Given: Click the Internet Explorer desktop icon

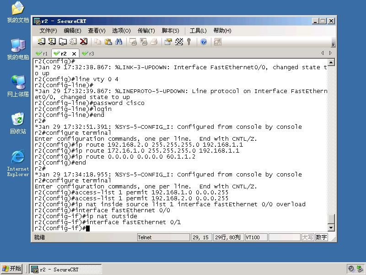Looking at the screenshot, I should 18,164.
